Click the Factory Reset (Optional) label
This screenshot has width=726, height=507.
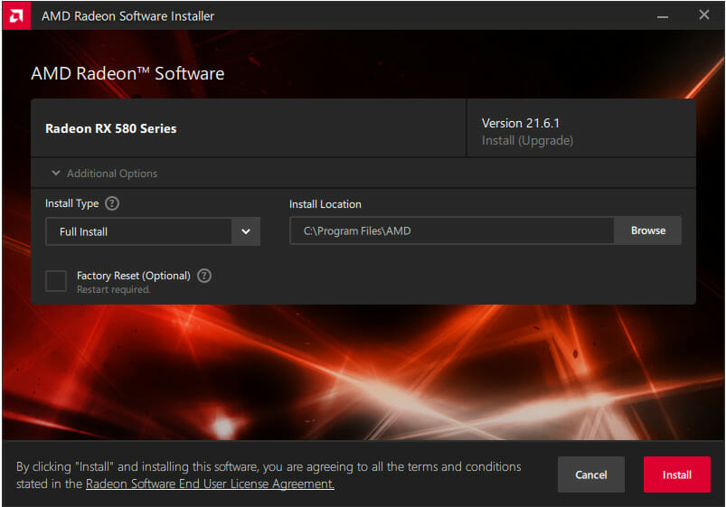point(133,276)
